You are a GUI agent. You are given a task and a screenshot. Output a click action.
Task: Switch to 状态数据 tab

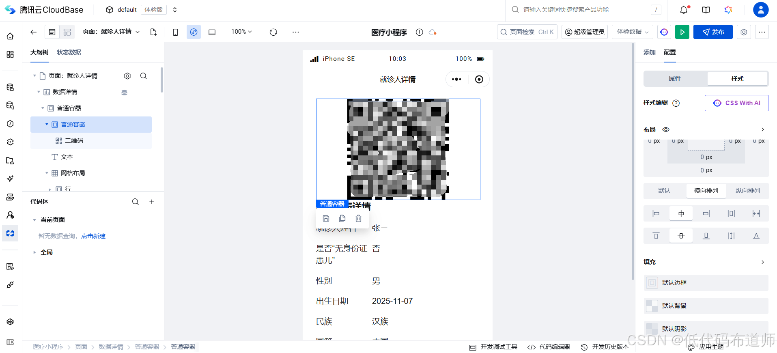[69, 52]
